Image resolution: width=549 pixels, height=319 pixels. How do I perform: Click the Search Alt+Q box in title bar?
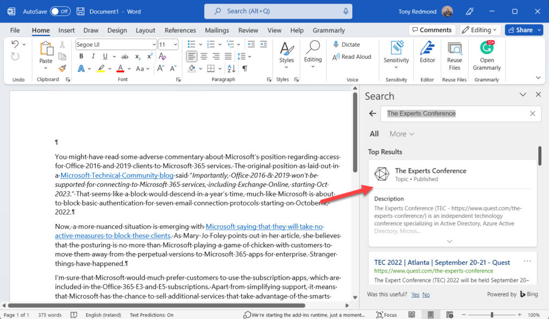(x=278, y=11)
